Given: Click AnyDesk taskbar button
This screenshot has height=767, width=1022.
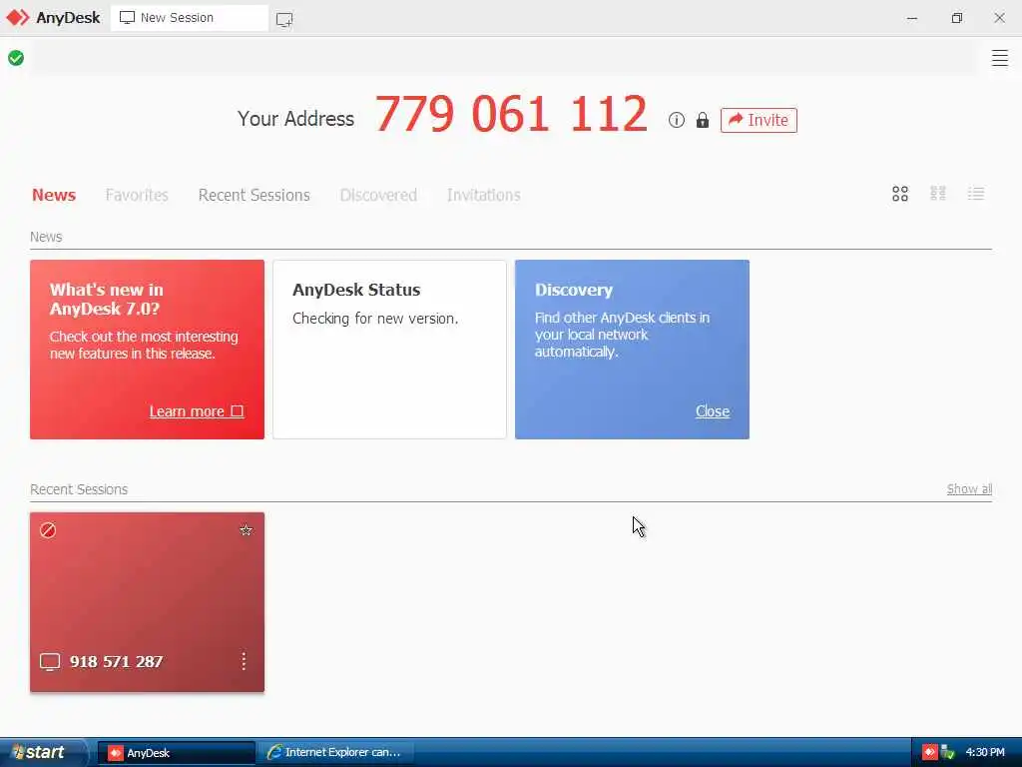Looking at the screenshot, I should click(x=176, y=753).
